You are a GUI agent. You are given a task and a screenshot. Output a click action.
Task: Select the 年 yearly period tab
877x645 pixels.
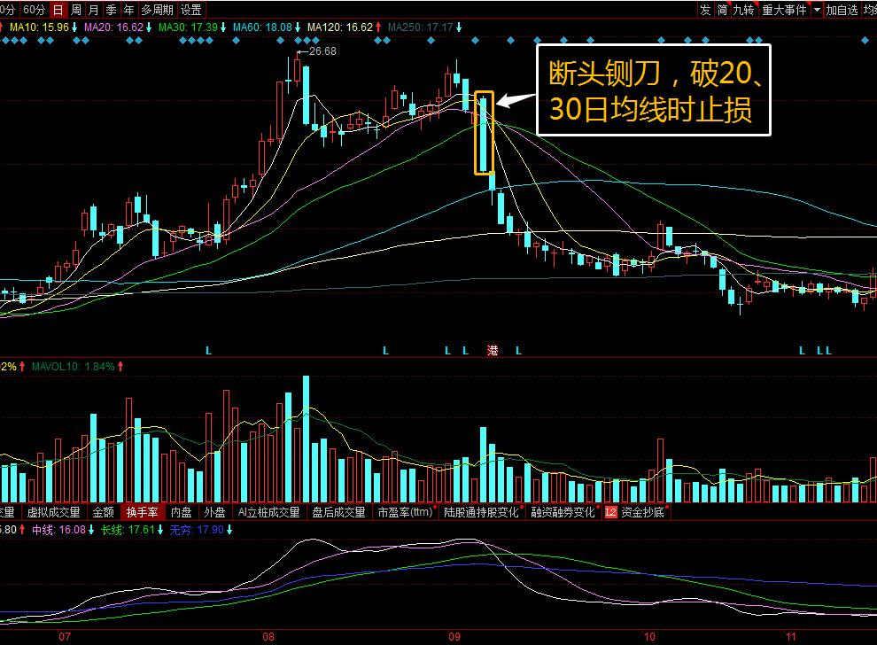tap(129, 10)
